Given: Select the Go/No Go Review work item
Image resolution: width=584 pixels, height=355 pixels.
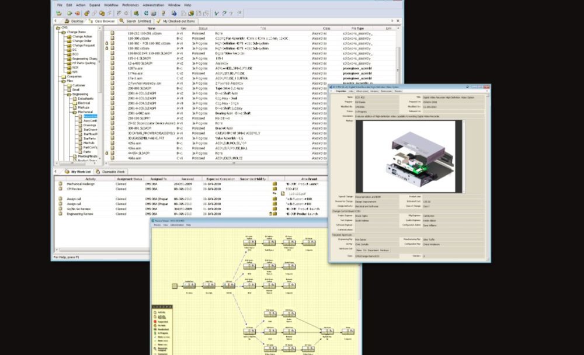Looking at the screenshot, I should 76,209.
